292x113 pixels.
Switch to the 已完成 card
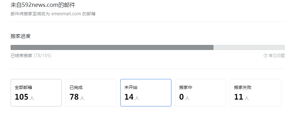(91, 93)
